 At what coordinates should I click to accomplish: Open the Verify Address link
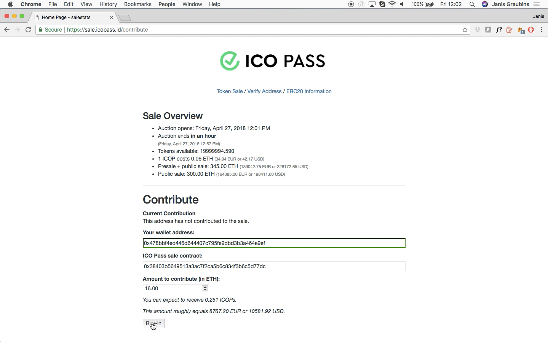tap(264, 91)
